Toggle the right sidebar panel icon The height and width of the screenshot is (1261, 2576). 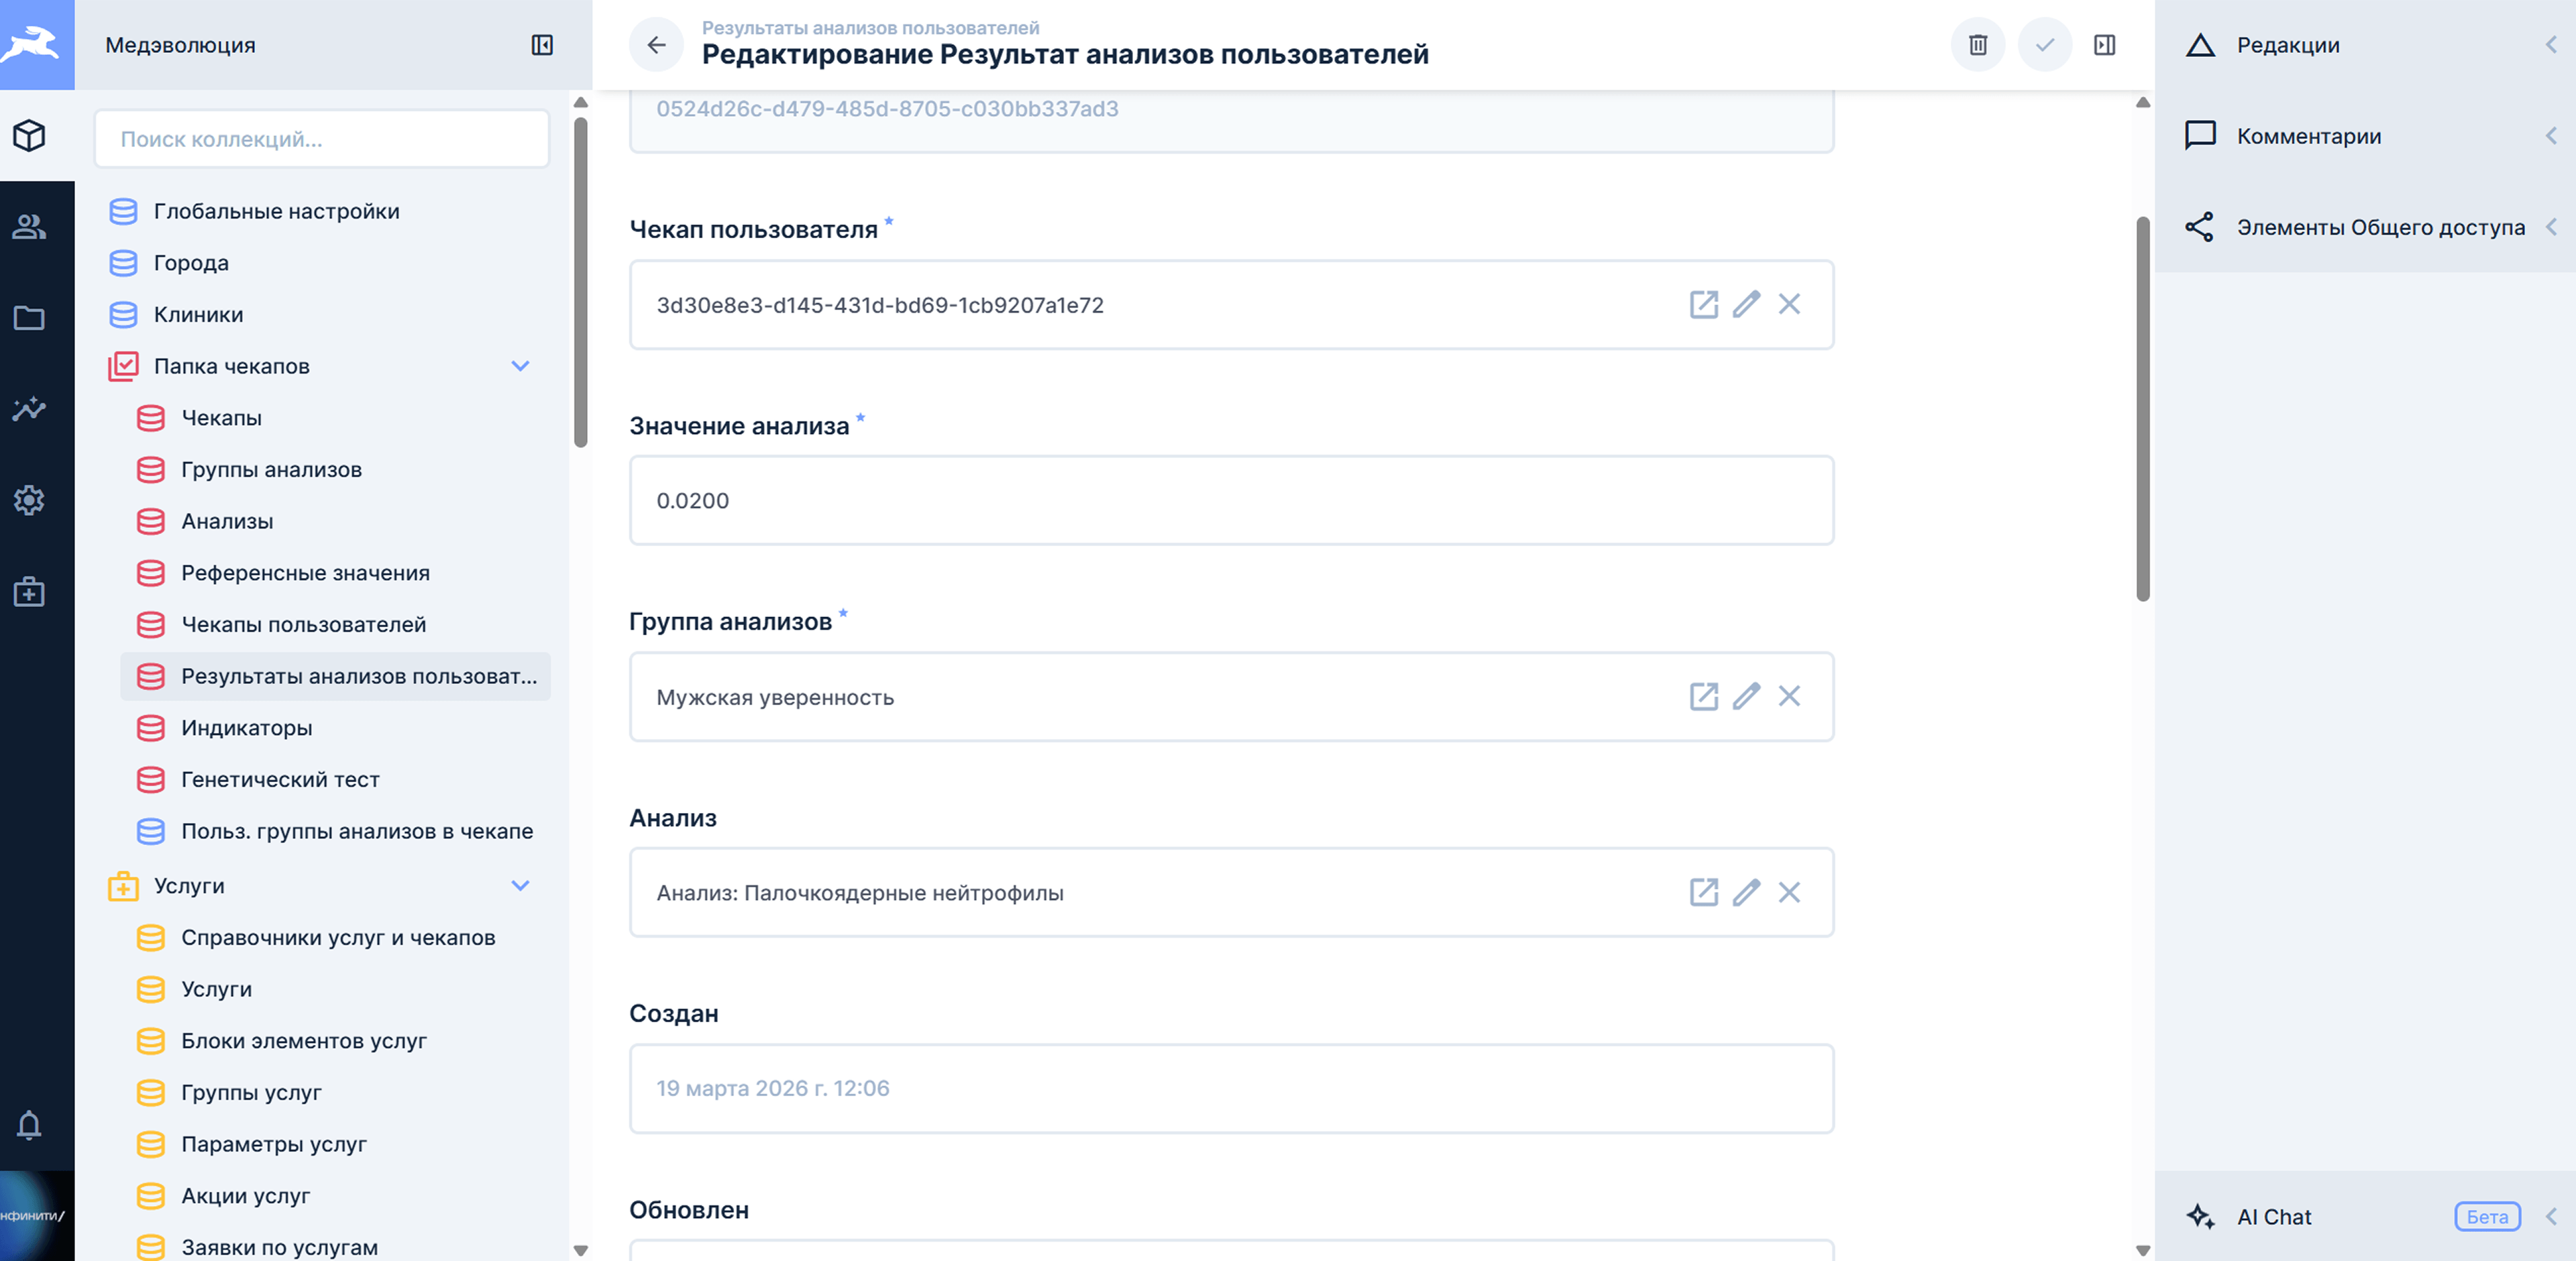tap(2104, 45)
